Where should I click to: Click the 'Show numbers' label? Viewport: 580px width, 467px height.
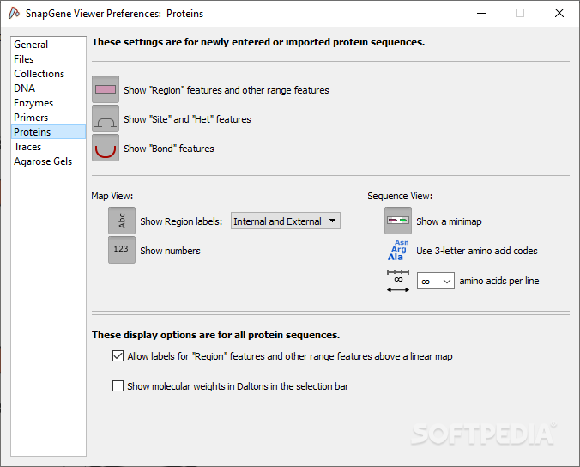170,251
